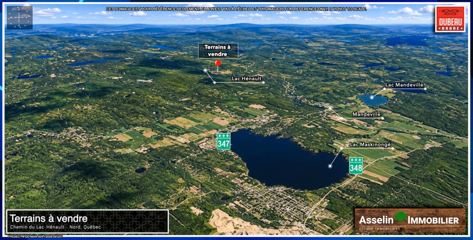
Task: Click the "Mandeville" town label
Action: [x=366, y=114]
